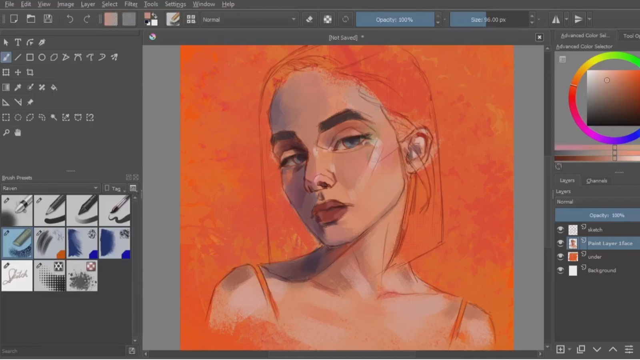
Task: Hide the Background layer
Action: pyautogui.click(x=560, y=270)
